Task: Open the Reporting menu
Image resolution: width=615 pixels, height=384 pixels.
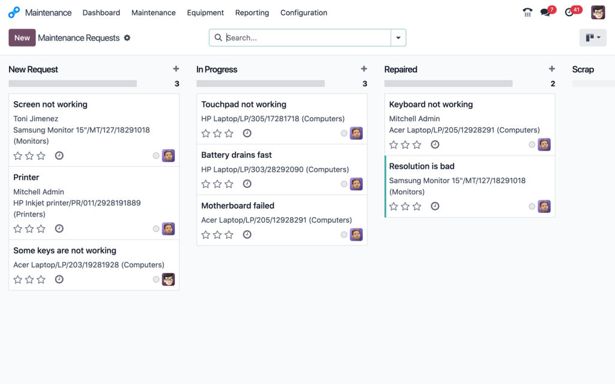Action: (252, 12)
